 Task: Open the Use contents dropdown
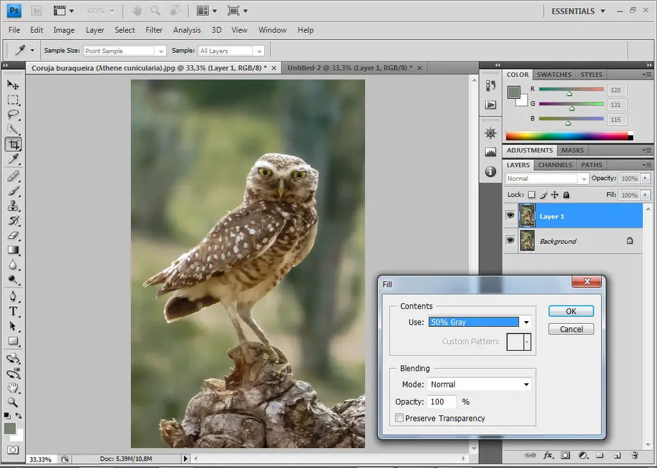479,322
